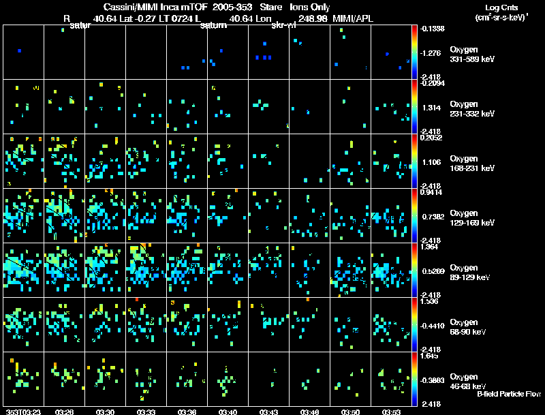Click the 03:50 time axis label
Viewport: 545px width, 415px height.
[x=350, y=412]
